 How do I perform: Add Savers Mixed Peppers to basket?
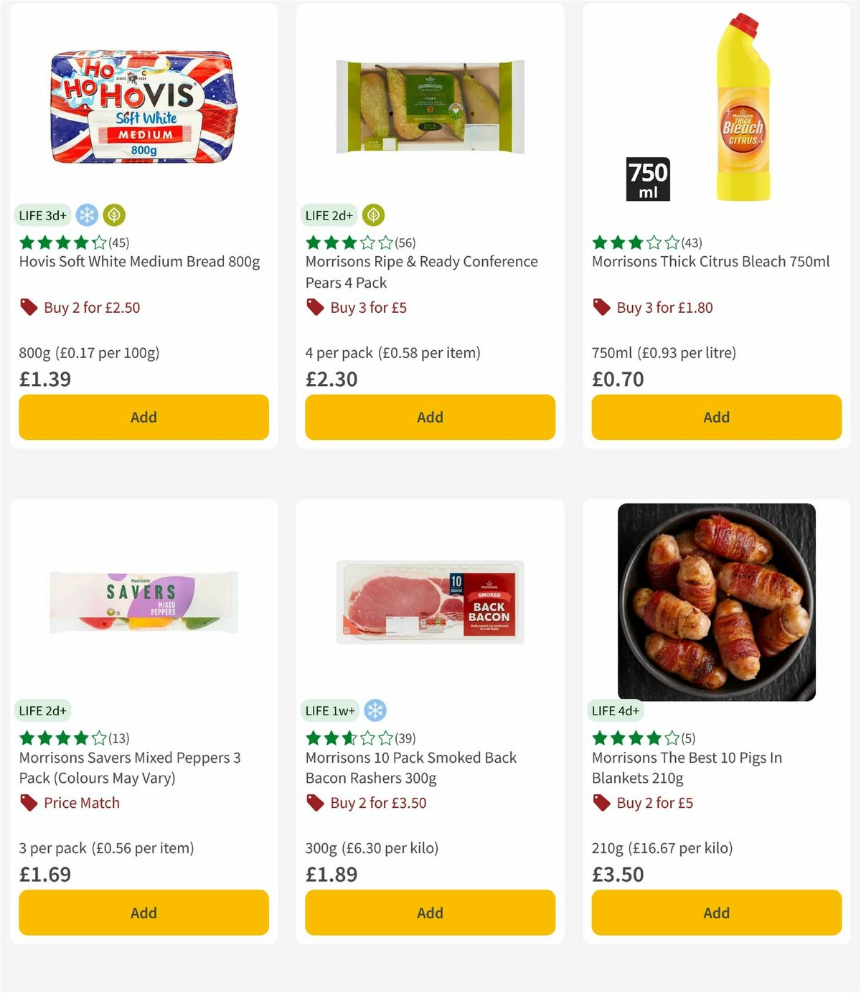pos(143,913)
